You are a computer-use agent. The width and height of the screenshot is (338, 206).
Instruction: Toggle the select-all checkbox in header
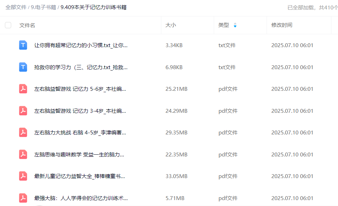(8, 25)
